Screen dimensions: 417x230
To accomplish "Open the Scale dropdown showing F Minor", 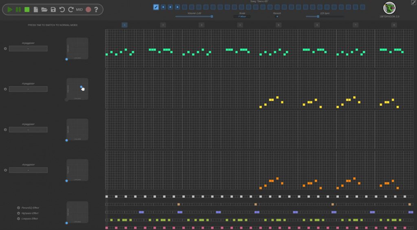I will (x=242, y=17).
